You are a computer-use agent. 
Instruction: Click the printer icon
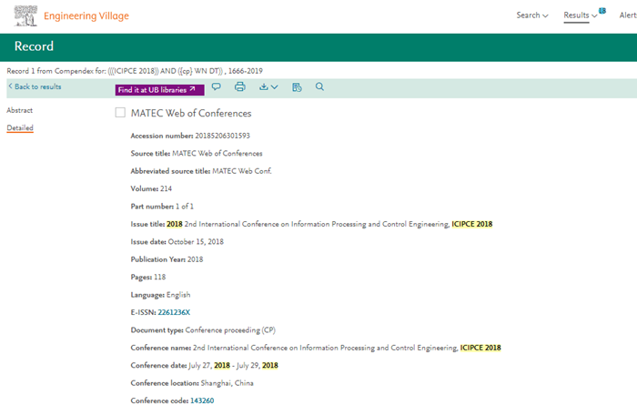tap(240, 86)
